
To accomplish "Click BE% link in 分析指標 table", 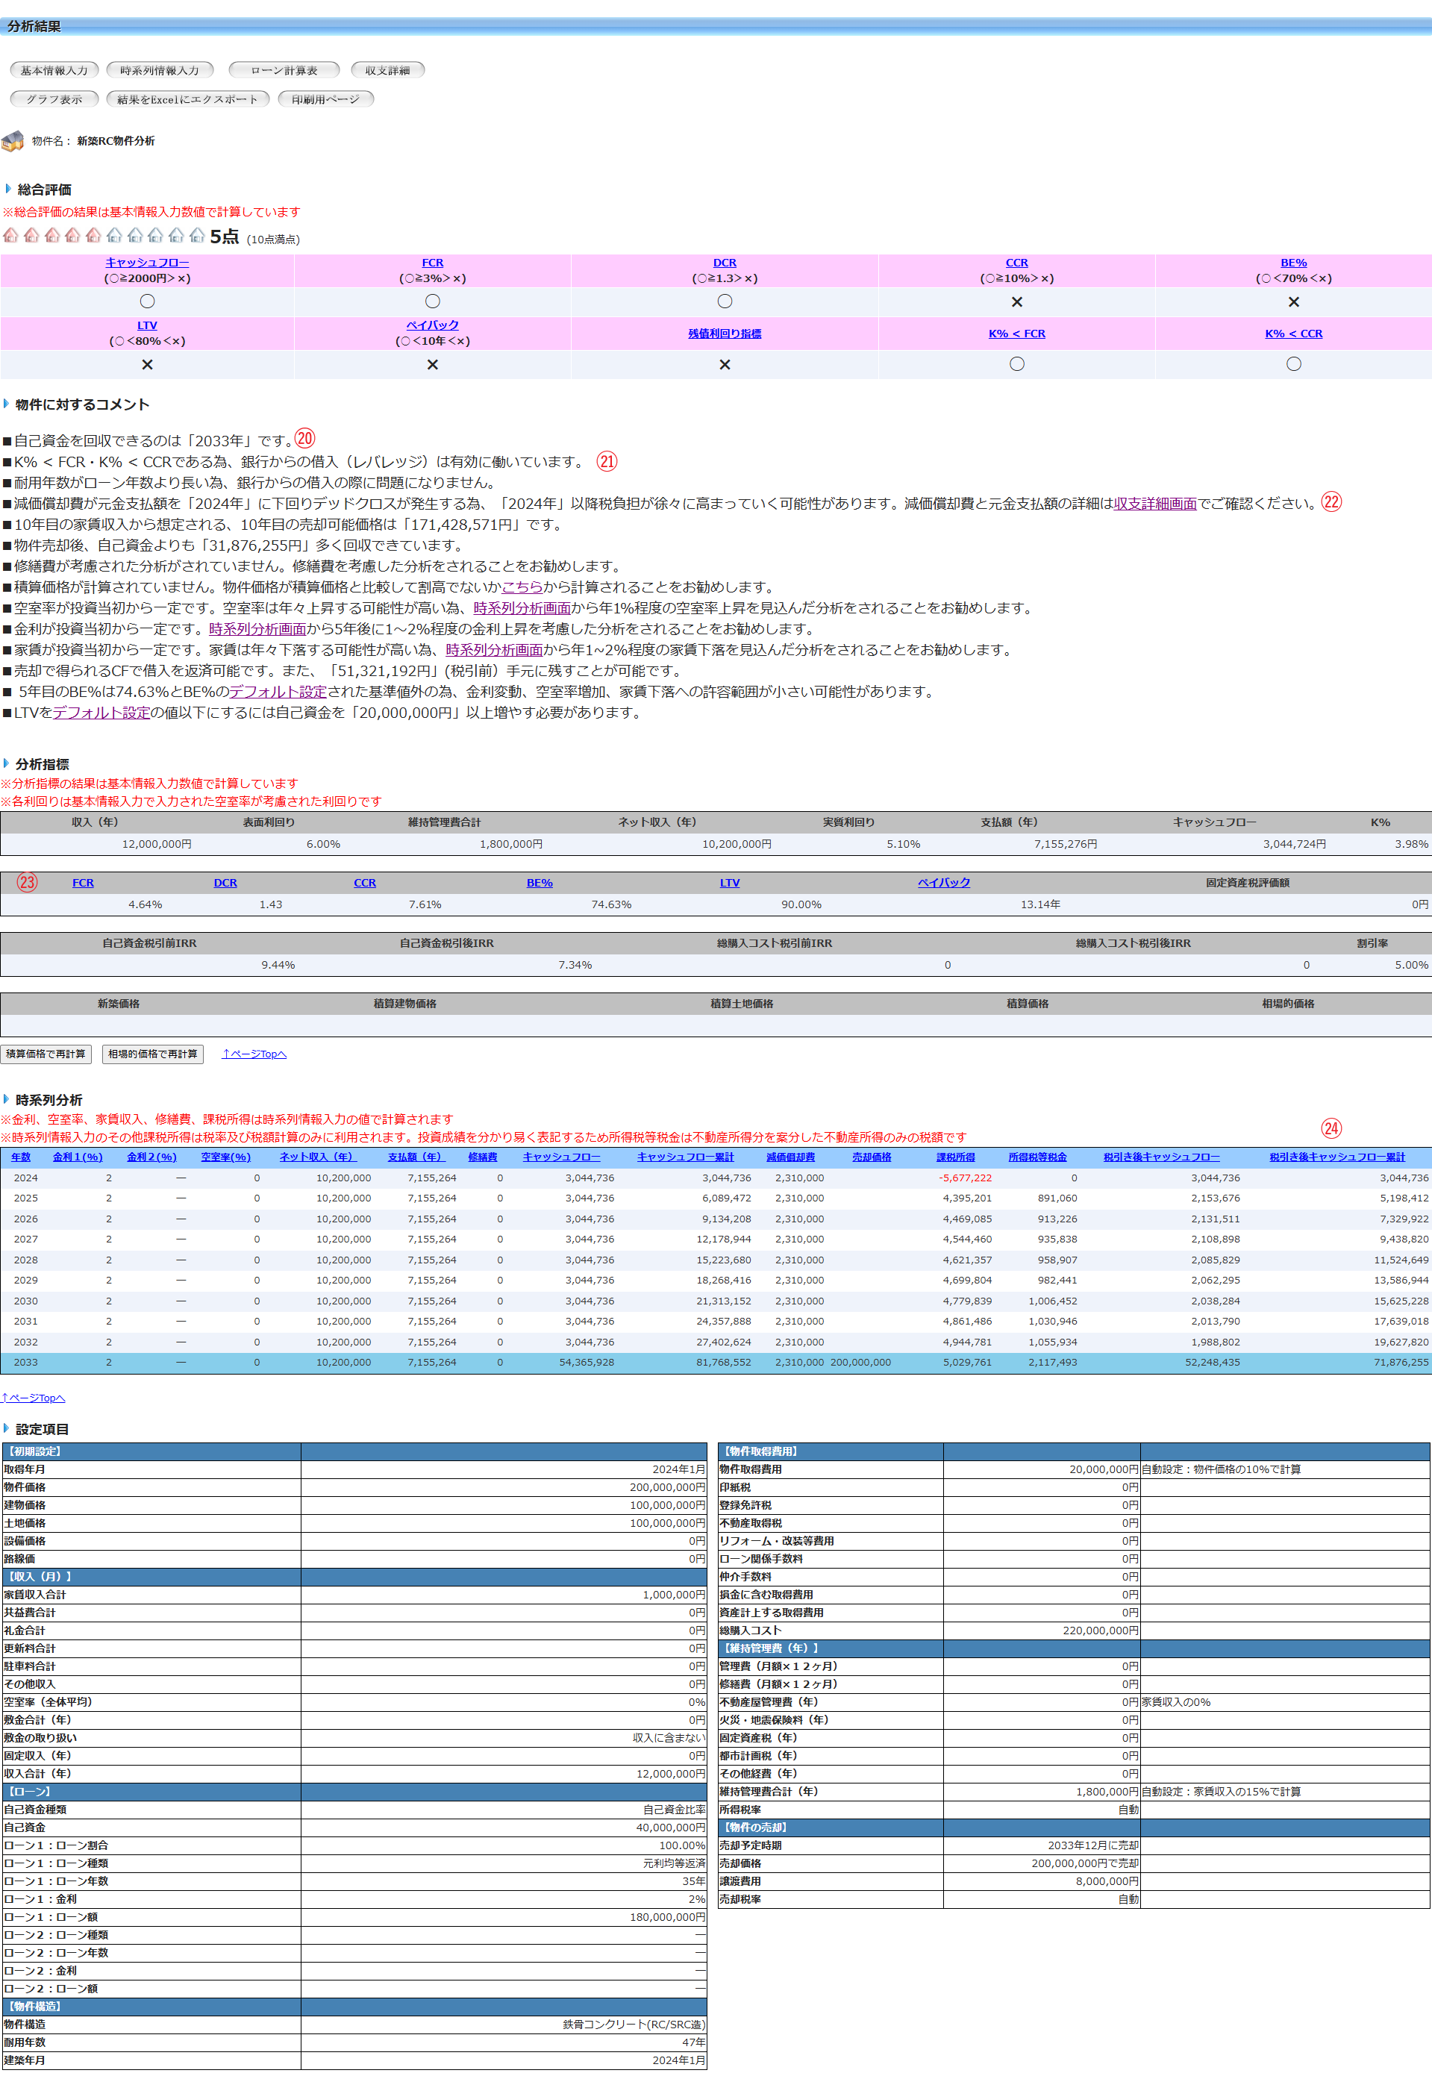I will (540, 883).
